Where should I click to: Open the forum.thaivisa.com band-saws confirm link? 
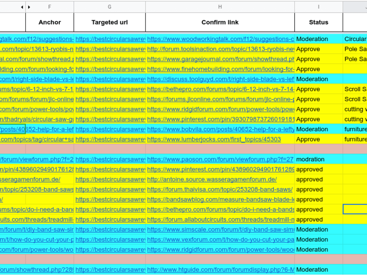220,190
